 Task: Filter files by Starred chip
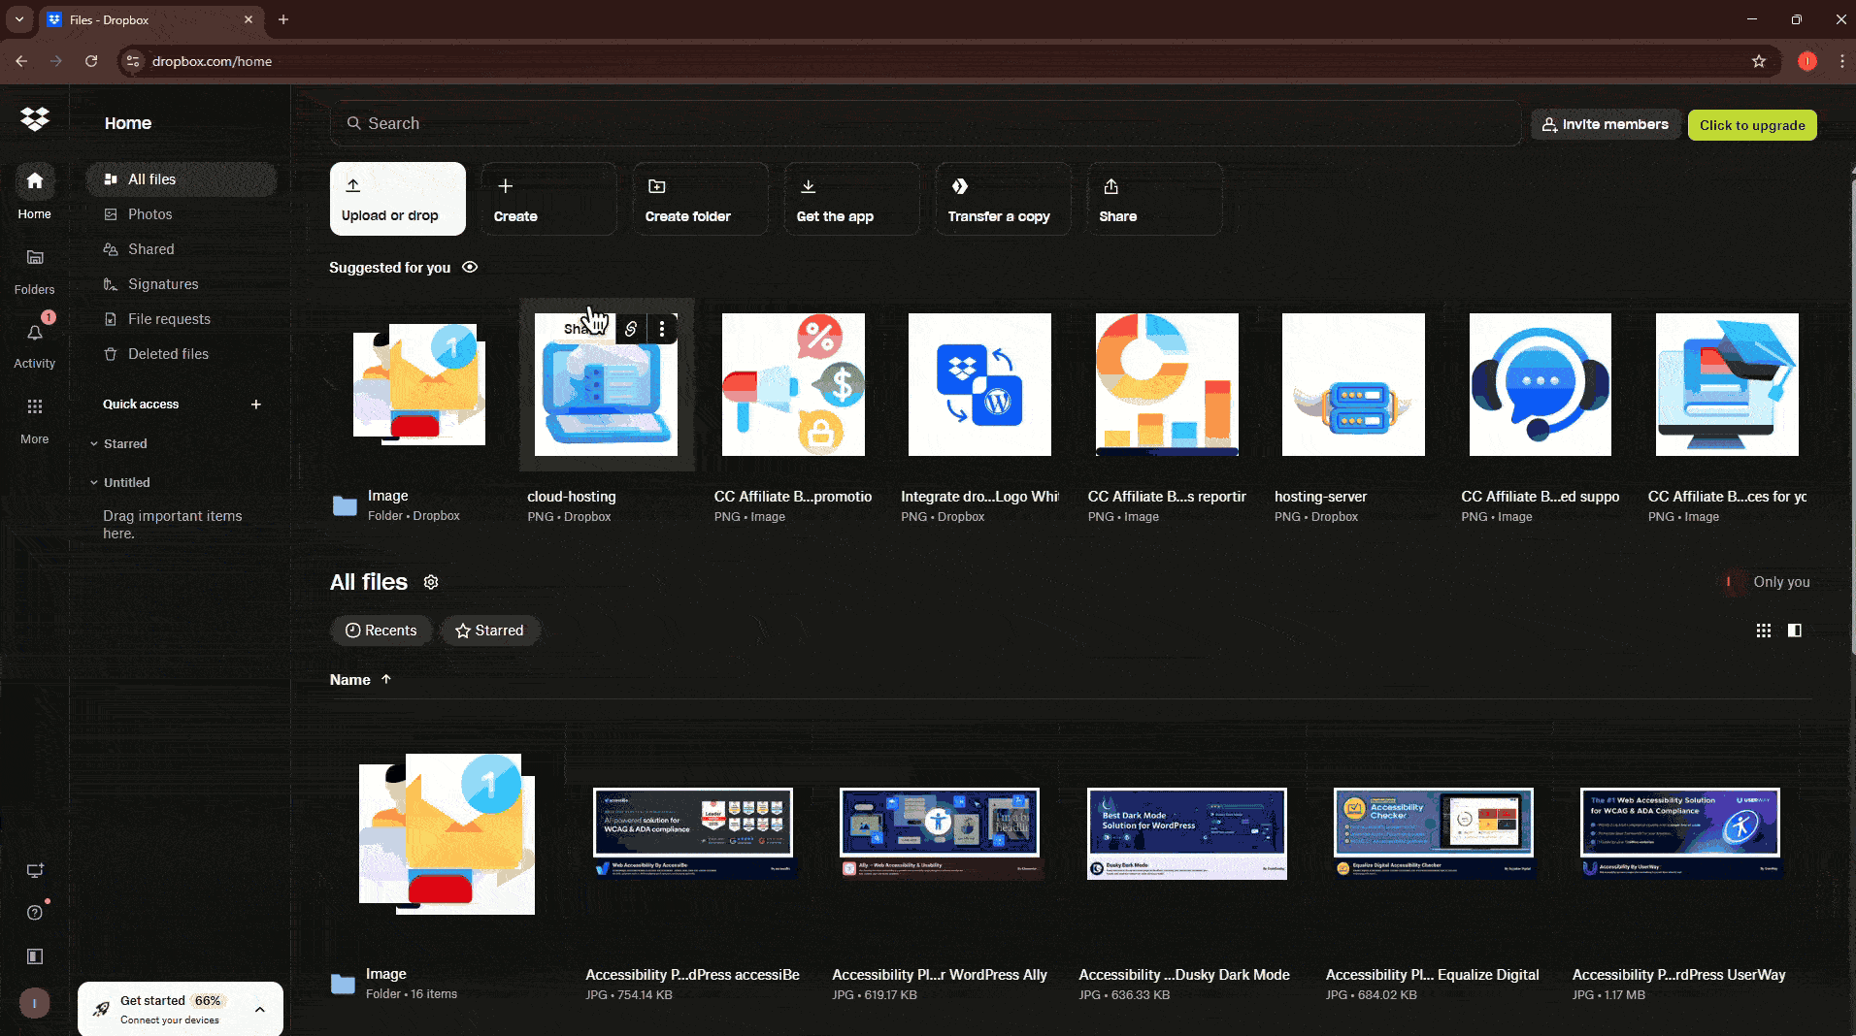[489, 631]
